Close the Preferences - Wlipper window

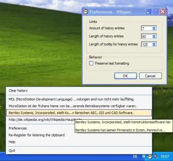pyautogui.click(x=163, y=12)
